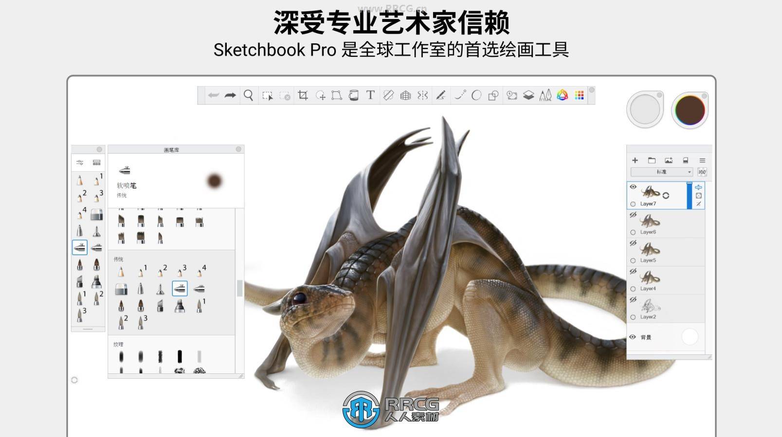The image size is (782, 437).
Task: Open the blend mode dropdown 标准
Action: coord(661,172)
